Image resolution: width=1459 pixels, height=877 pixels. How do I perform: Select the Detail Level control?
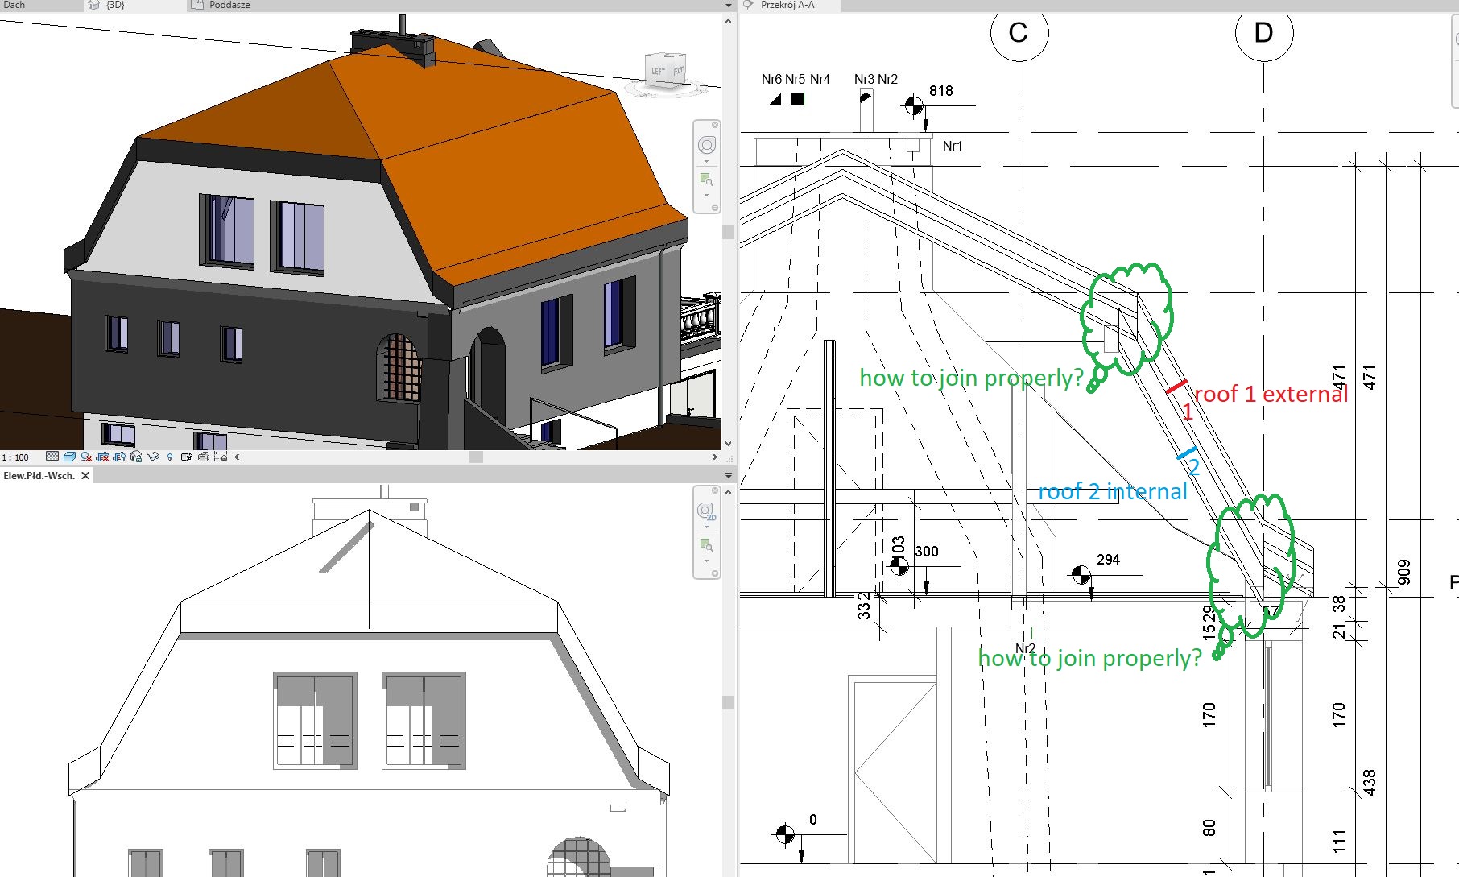53,457
